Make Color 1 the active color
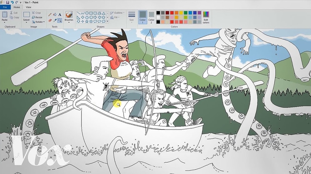This screenshot has height=174, width=311. click(143, 17)
